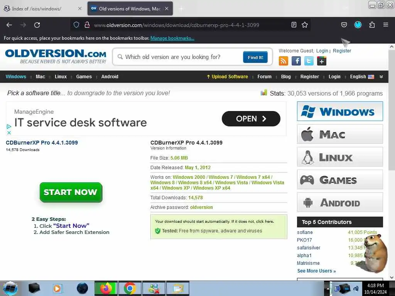Save page to Pocket icon

(x=344, y=25)
